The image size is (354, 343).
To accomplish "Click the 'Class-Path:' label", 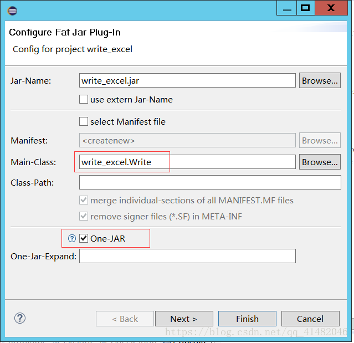I will 32,183.
